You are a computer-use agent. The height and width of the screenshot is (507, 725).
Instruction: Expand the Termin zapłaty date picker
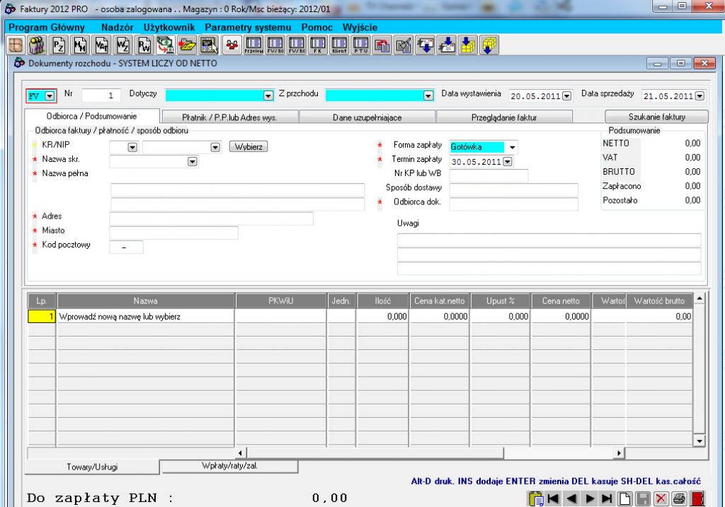(x=508, y=162)
